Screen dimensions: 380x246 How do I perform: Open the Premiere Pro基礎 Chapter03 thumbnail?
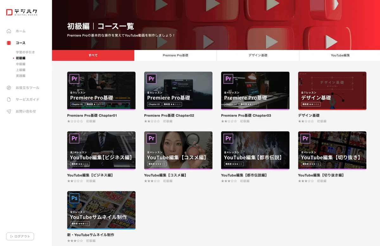pos(255,91)
